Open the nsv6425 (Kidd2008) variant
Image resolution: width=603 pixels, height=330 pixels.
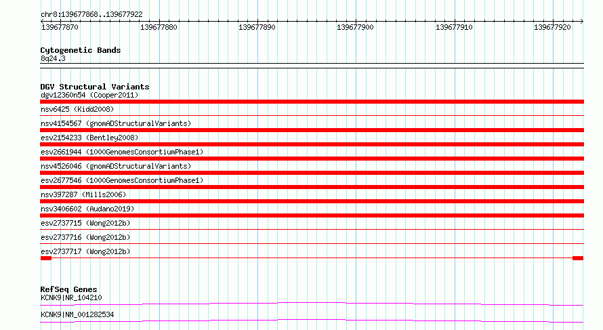tap(77, 109)
